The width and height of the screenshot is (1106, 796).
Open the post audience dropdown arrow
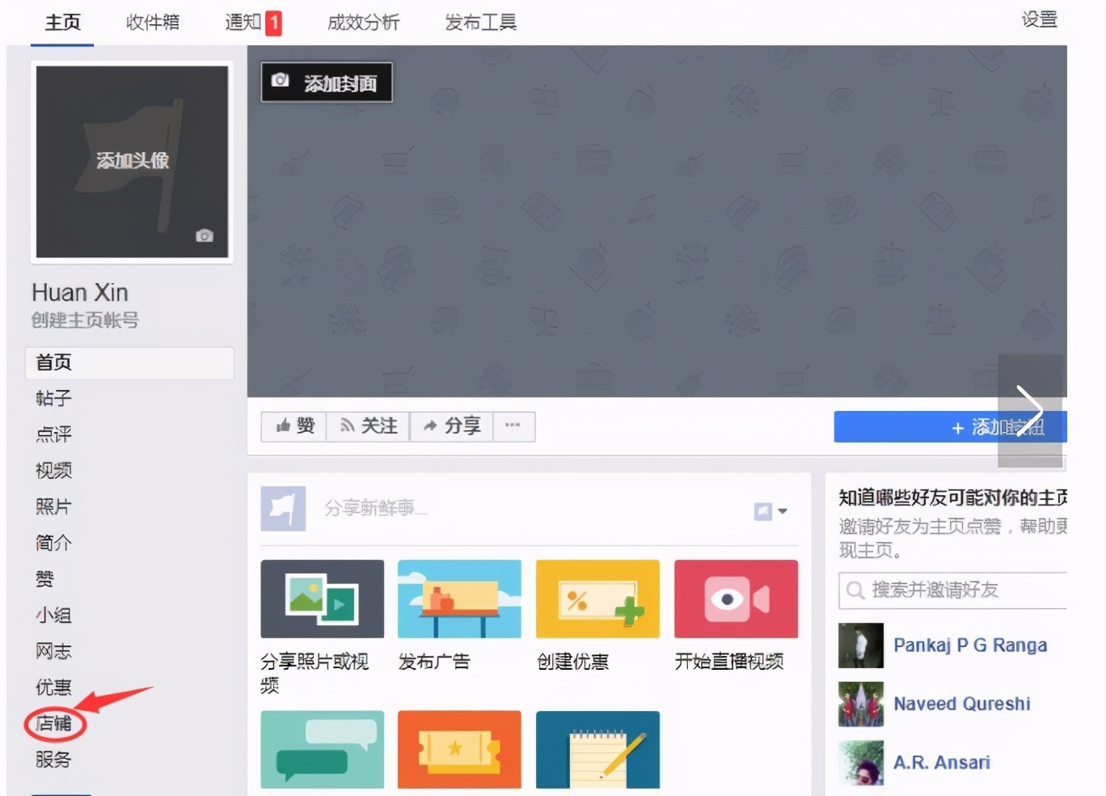(782, 511)
